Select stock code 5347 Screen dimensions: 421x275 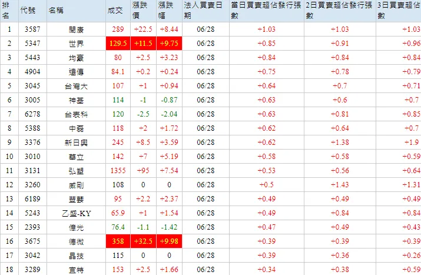(32, 44)
